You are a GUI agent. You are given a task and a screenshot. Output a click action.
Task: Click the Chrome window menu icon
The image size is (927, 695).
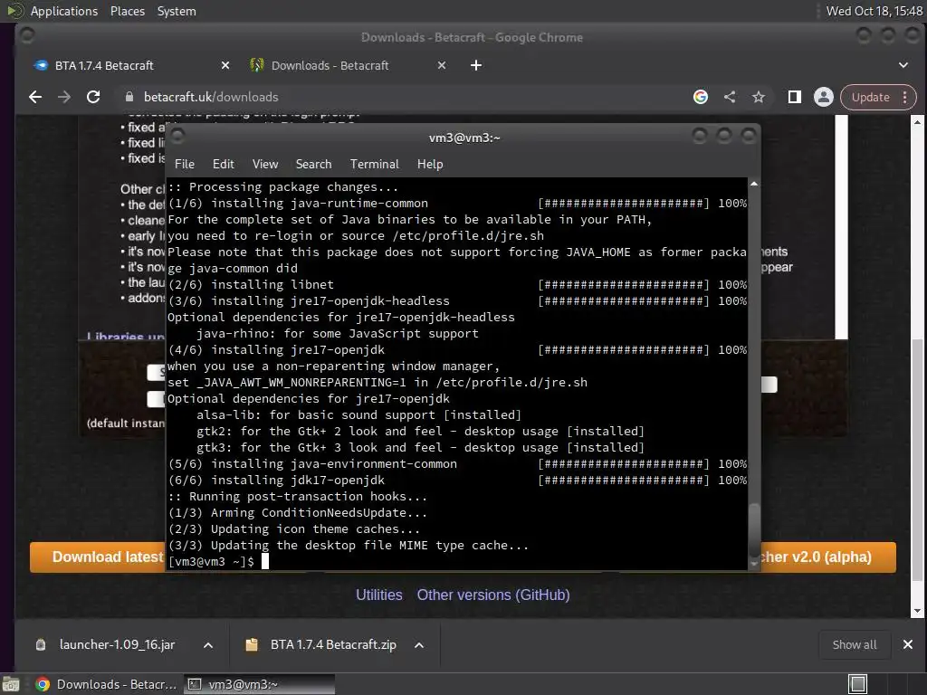click(26, 36)
